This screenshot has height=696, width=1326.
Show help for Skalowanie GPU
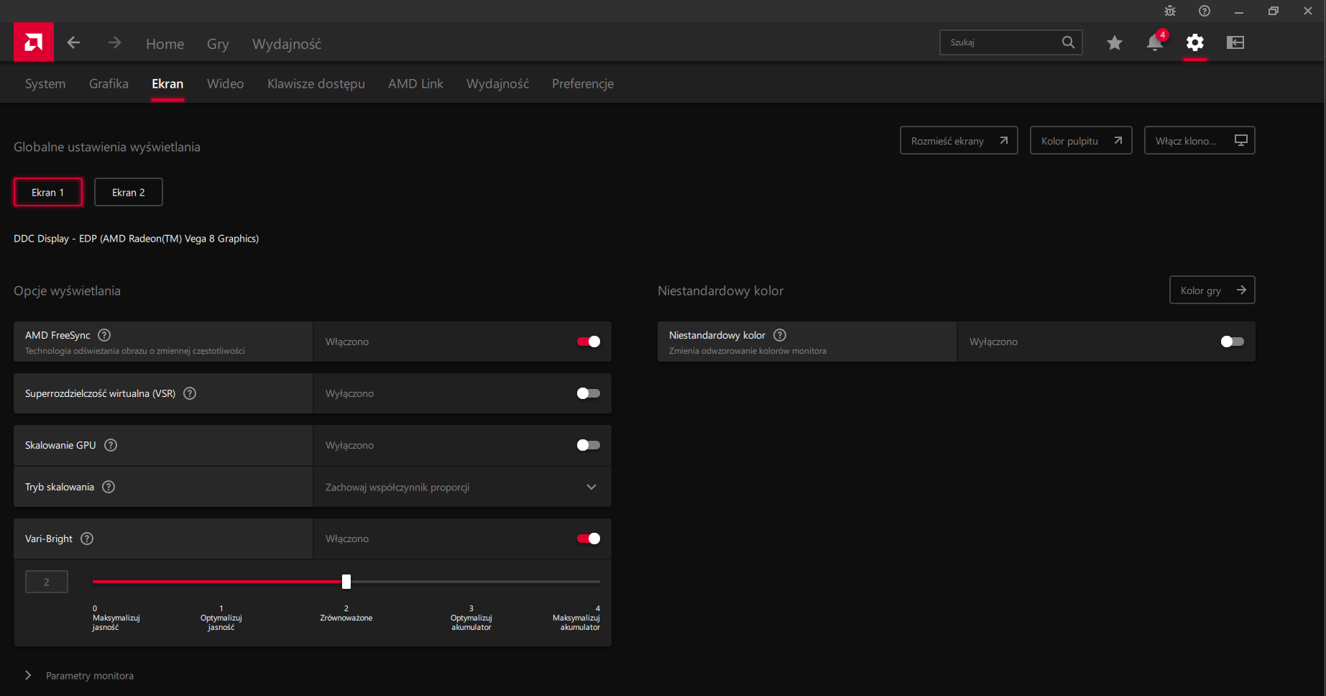click(x=111, y=445)
